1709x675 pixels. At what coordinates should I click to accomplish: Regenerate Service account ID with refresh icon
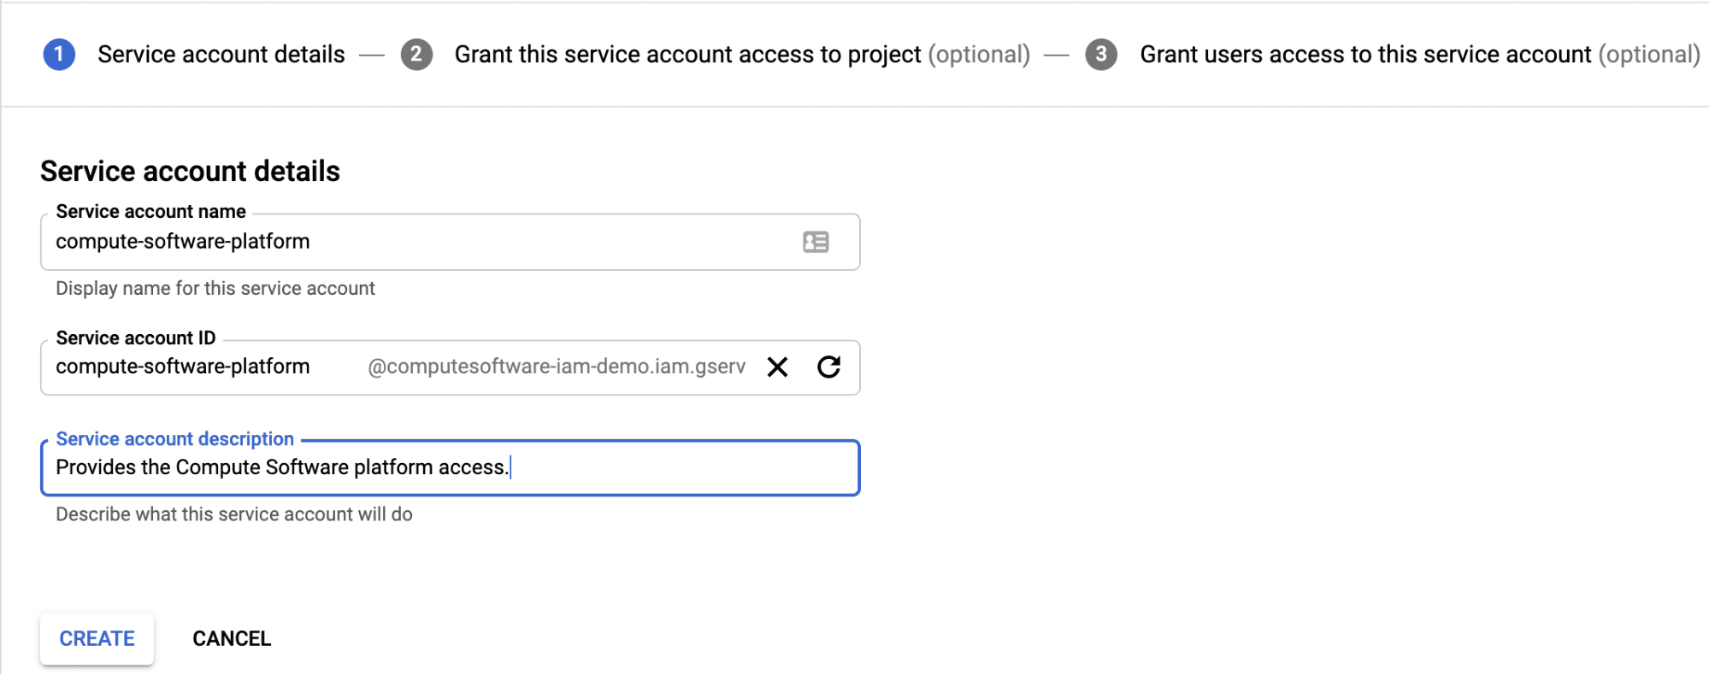tap(828, 367)
